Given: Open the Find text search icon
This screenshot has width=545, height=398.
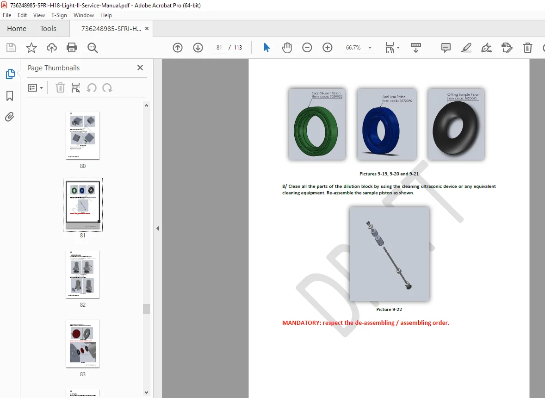Looking at the screenshot, I should tap(93, 48).
